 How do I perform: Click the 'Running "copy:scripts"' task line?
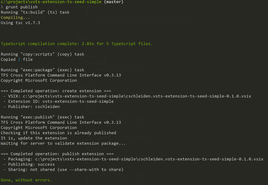pos(43,54)
